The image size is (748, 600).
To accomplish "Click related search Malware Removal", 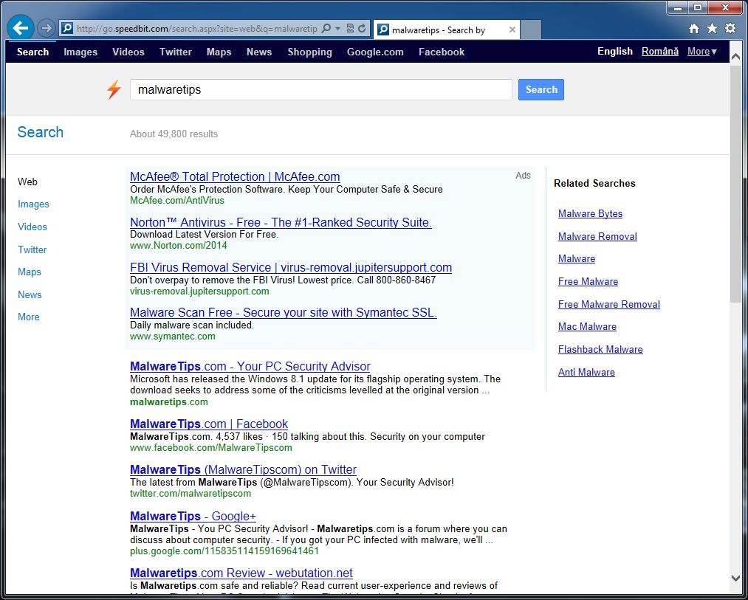I will click(x=597, y=237).
